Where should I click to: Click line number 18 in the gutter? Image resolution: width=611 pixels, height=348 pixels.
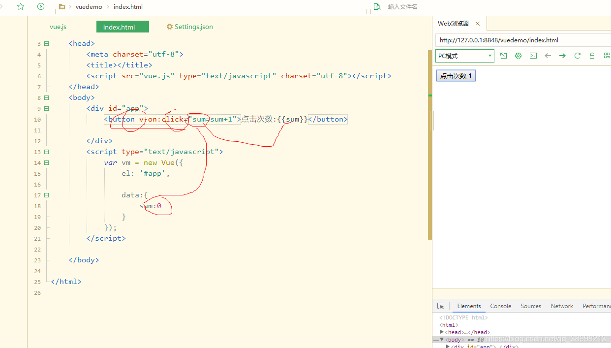(38, 206)
